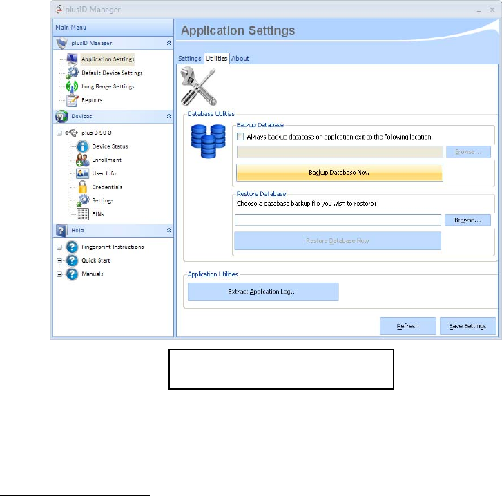Image resolution: width=502 pixels, height=496 pixels.
Task: Click the plusID Manager shield icon
Action: point(61,43)
